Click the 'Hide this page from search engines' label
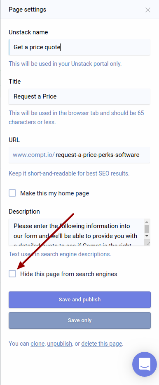 coord(69,274)
